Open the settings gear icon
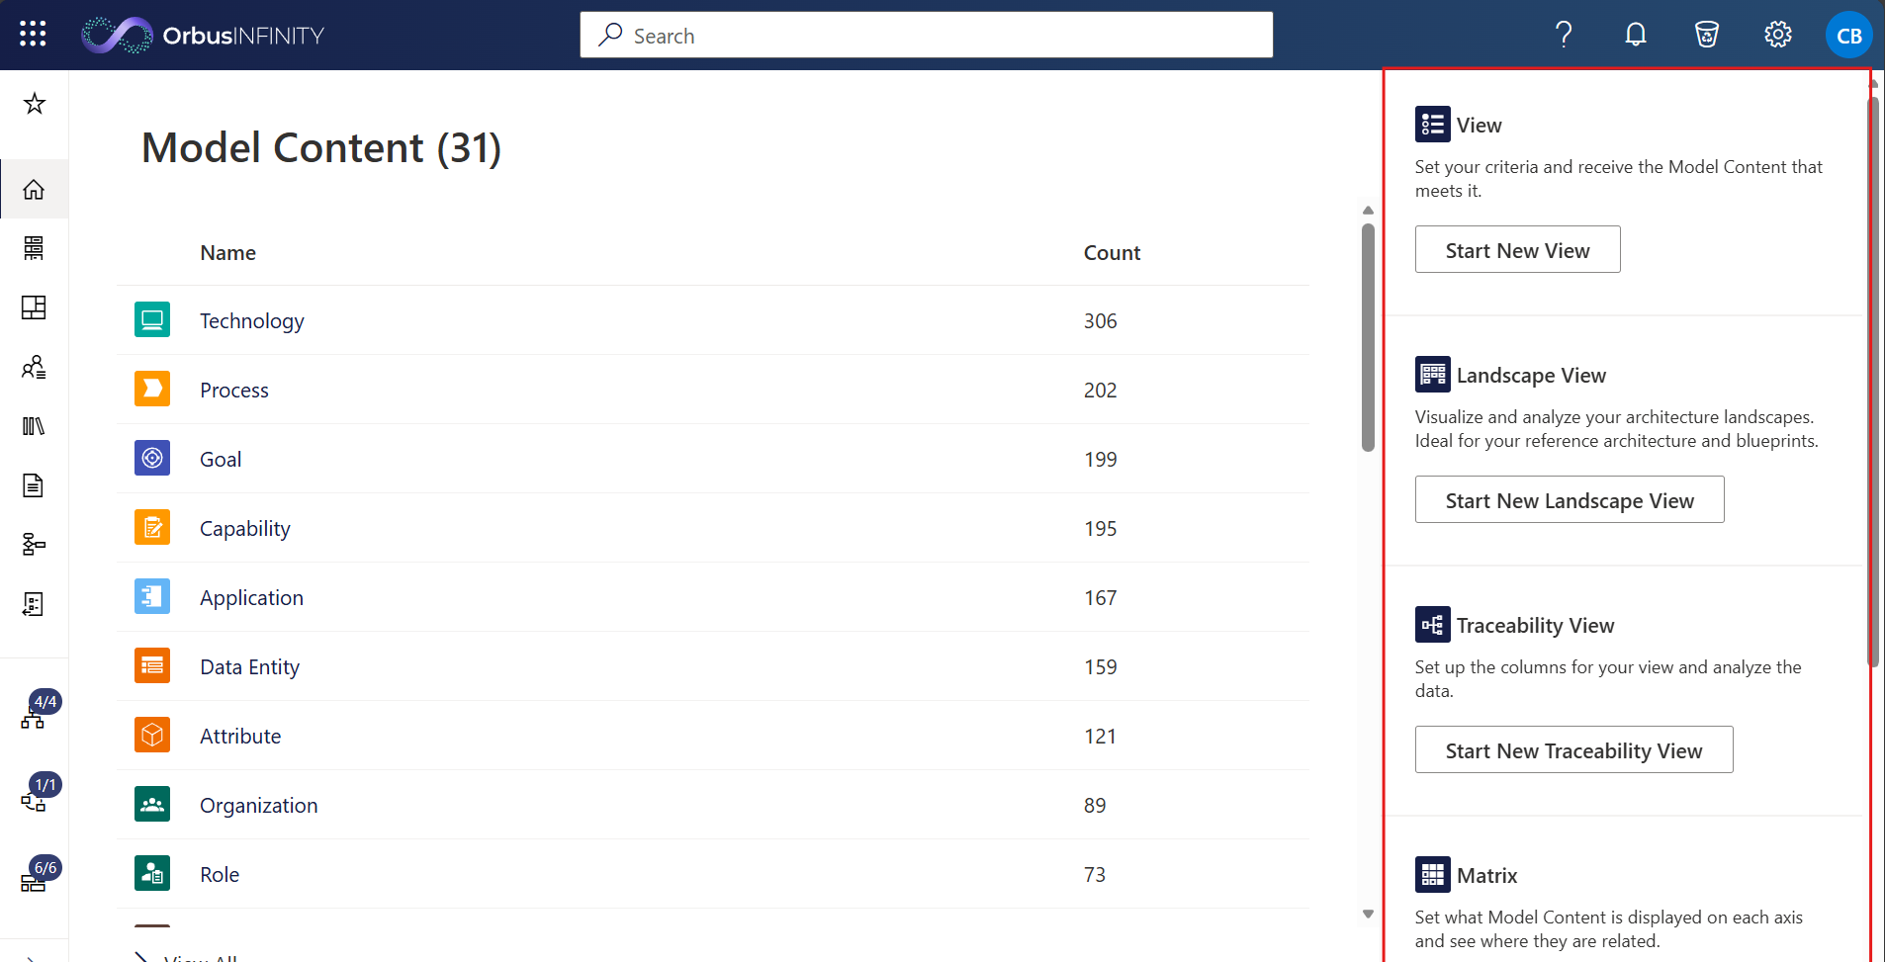The height and width of the screenshot is (962, 1885). point(1778,35)
